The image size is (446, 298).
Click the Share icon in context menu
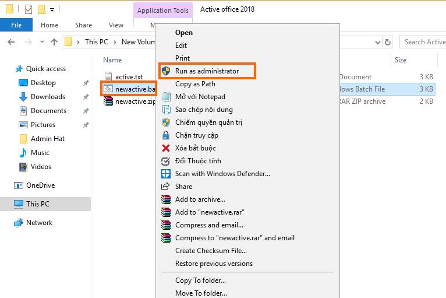(x=166, y=187)
